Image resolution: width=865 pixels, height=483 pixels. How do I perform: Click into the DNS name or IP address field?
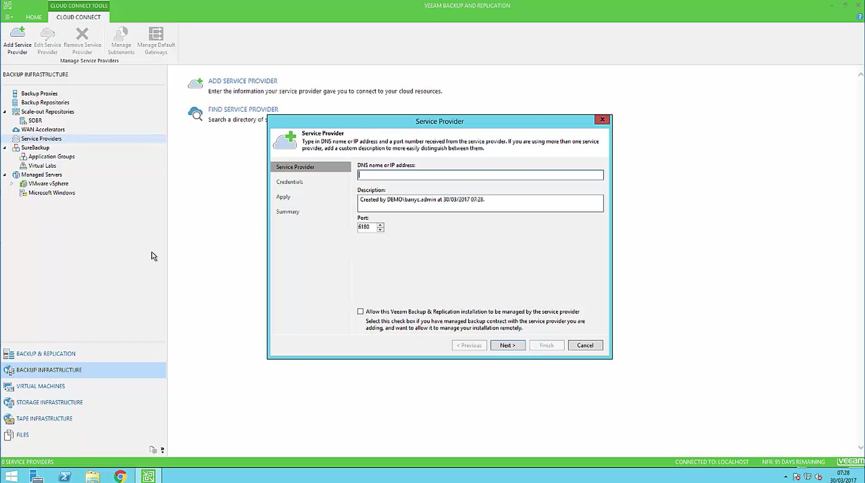tap(480, 175)
